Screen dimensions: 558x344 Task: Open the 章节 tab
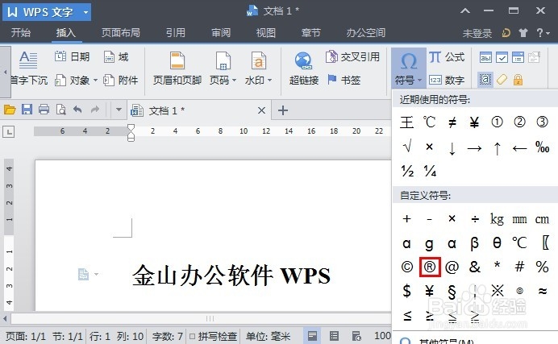310,33
